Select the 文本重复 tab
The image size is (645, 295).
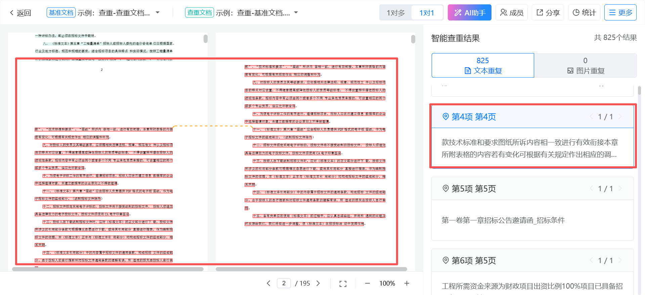coord(483,66)
